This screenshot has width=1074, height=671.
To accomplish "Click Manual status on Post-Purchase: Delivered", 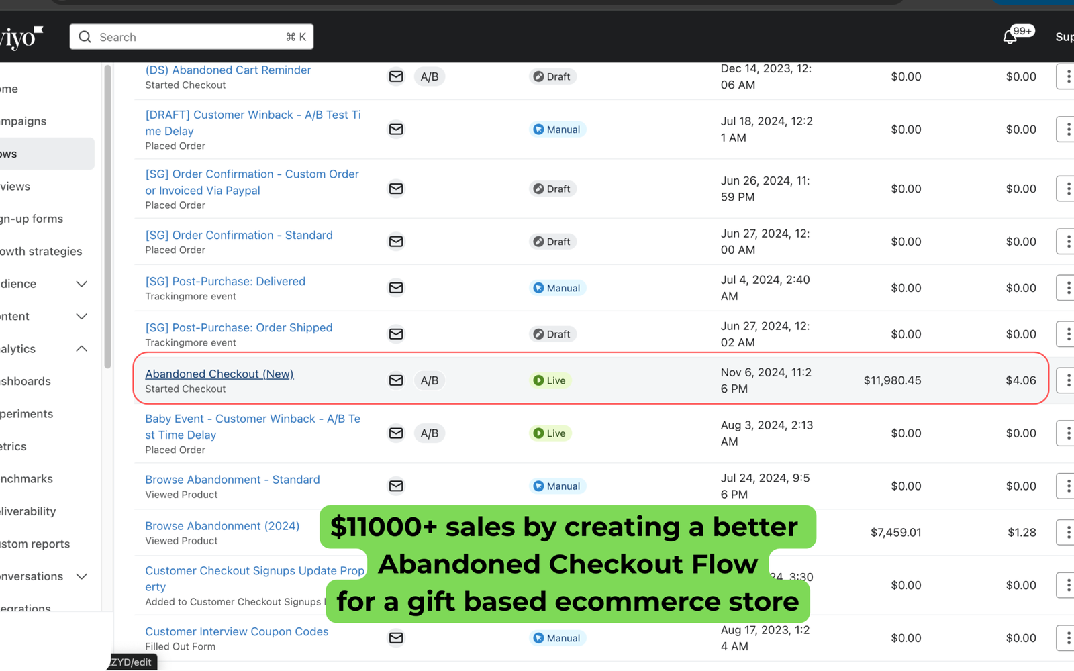I will click(x=556, y=288).
